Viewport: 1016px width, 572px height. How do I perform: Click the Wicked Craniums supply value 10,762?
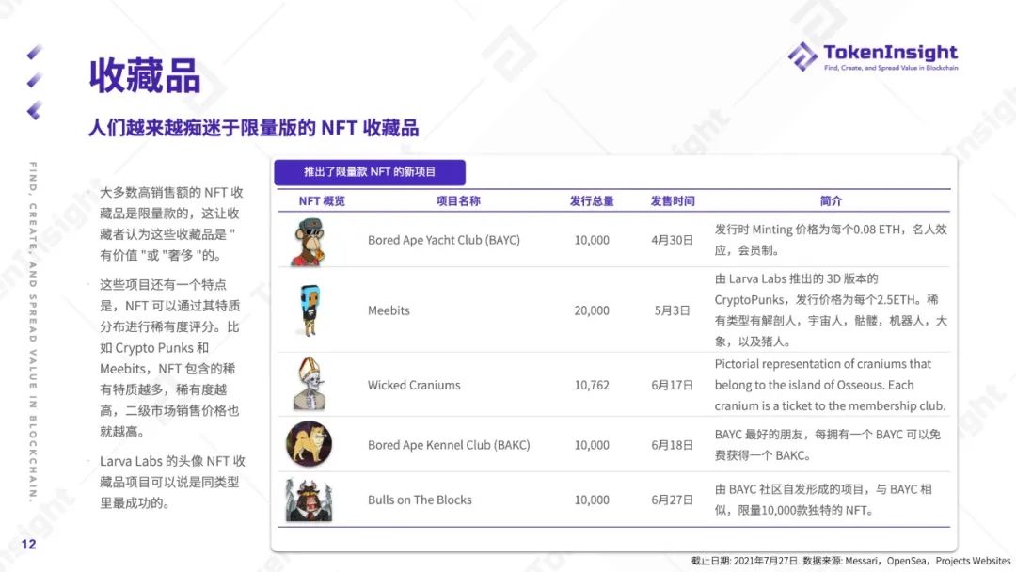592,385
